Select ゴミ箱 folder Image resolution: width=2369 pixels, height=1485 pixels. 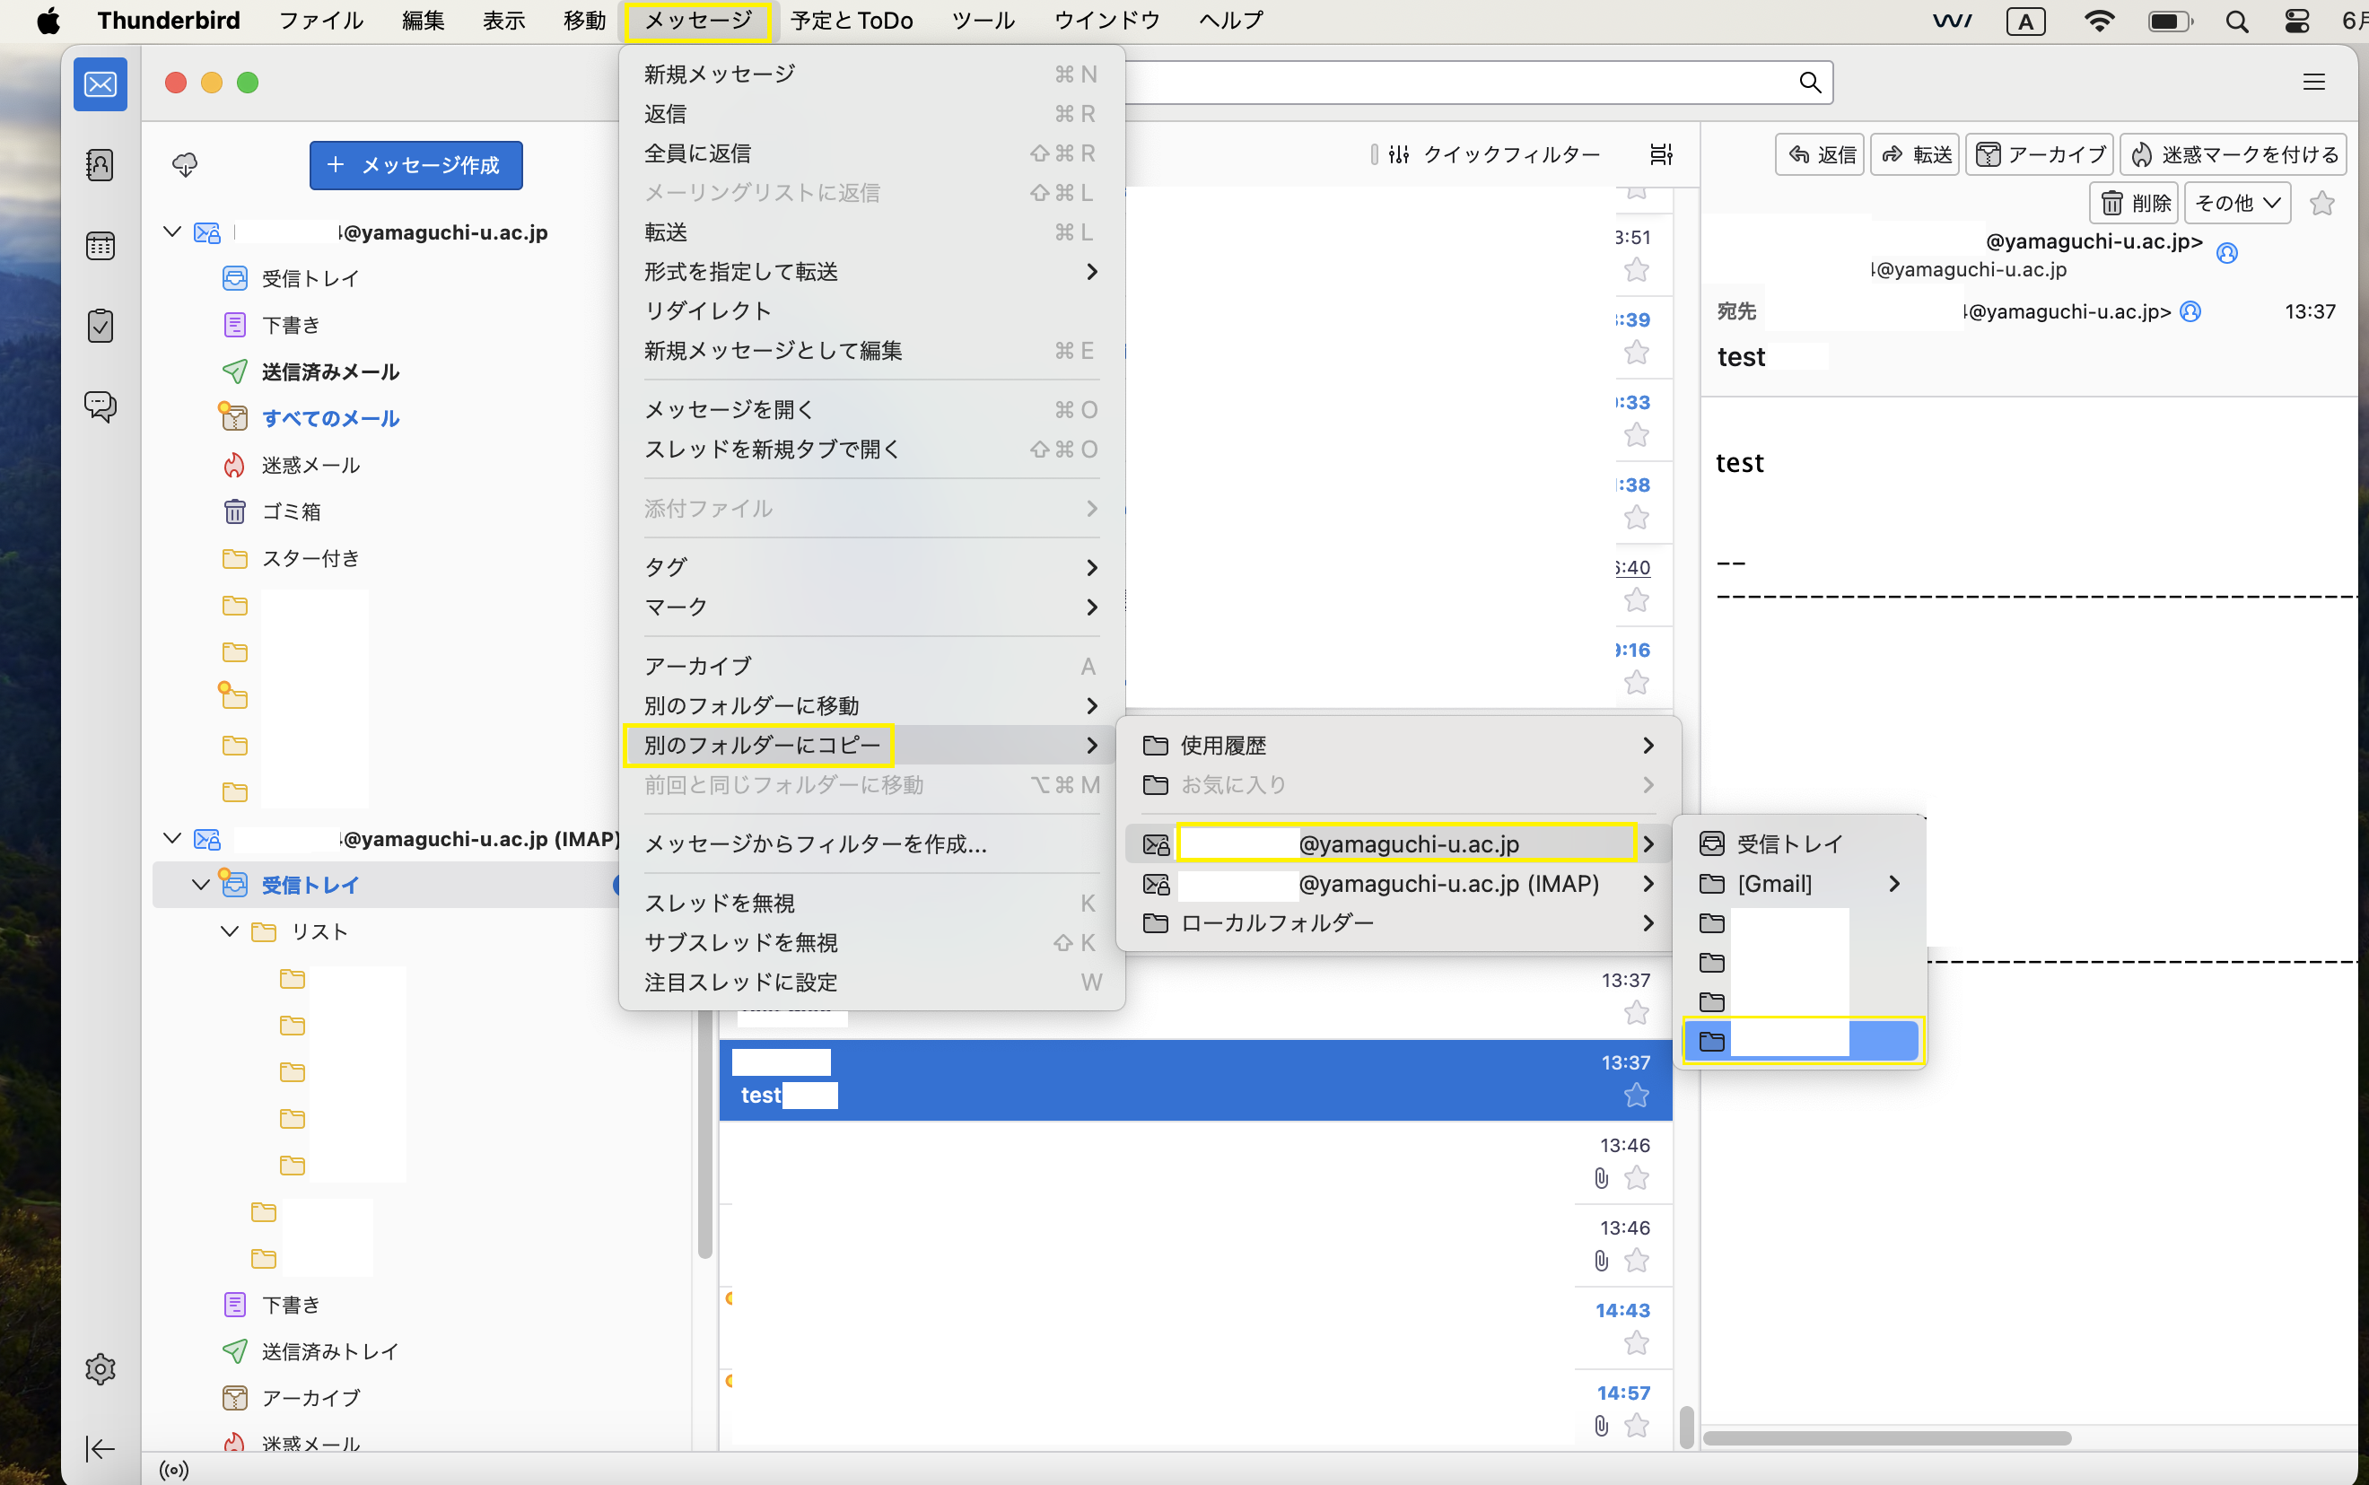coord(292,511)
